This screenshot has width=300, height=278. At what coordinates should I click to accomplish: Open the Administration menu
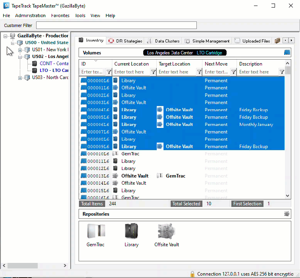pos(30,15)
